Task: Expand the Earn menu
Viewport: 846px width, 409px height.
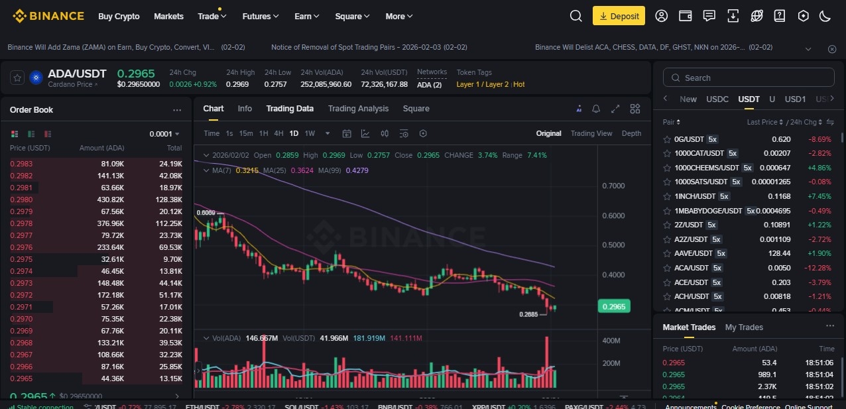Action: pos(307,16)
